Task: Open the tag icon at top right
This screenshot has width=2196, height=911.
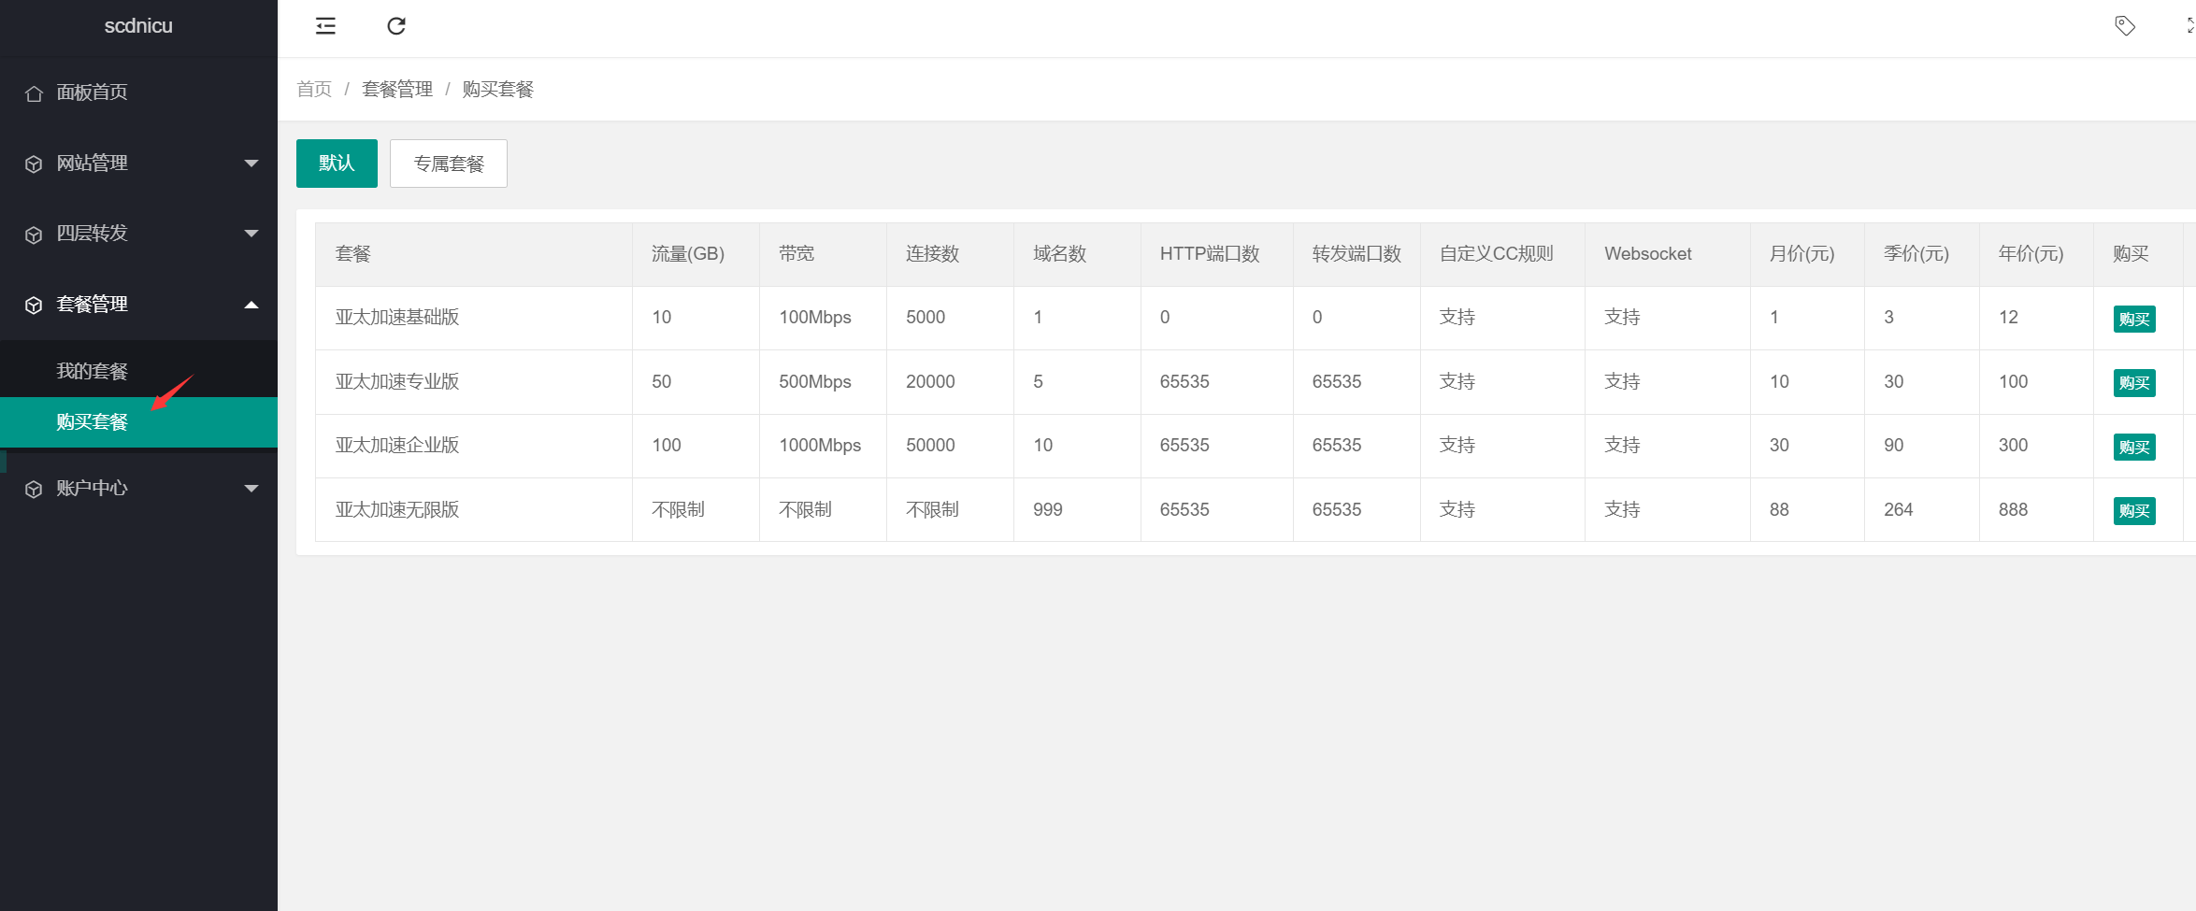Action: click(2125, 26)
